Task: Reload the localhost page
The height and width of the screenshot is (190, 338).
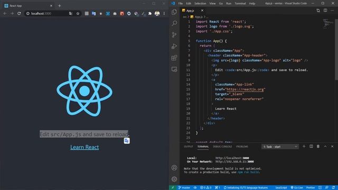Action: pyautogui.click(x=19, y=13)
